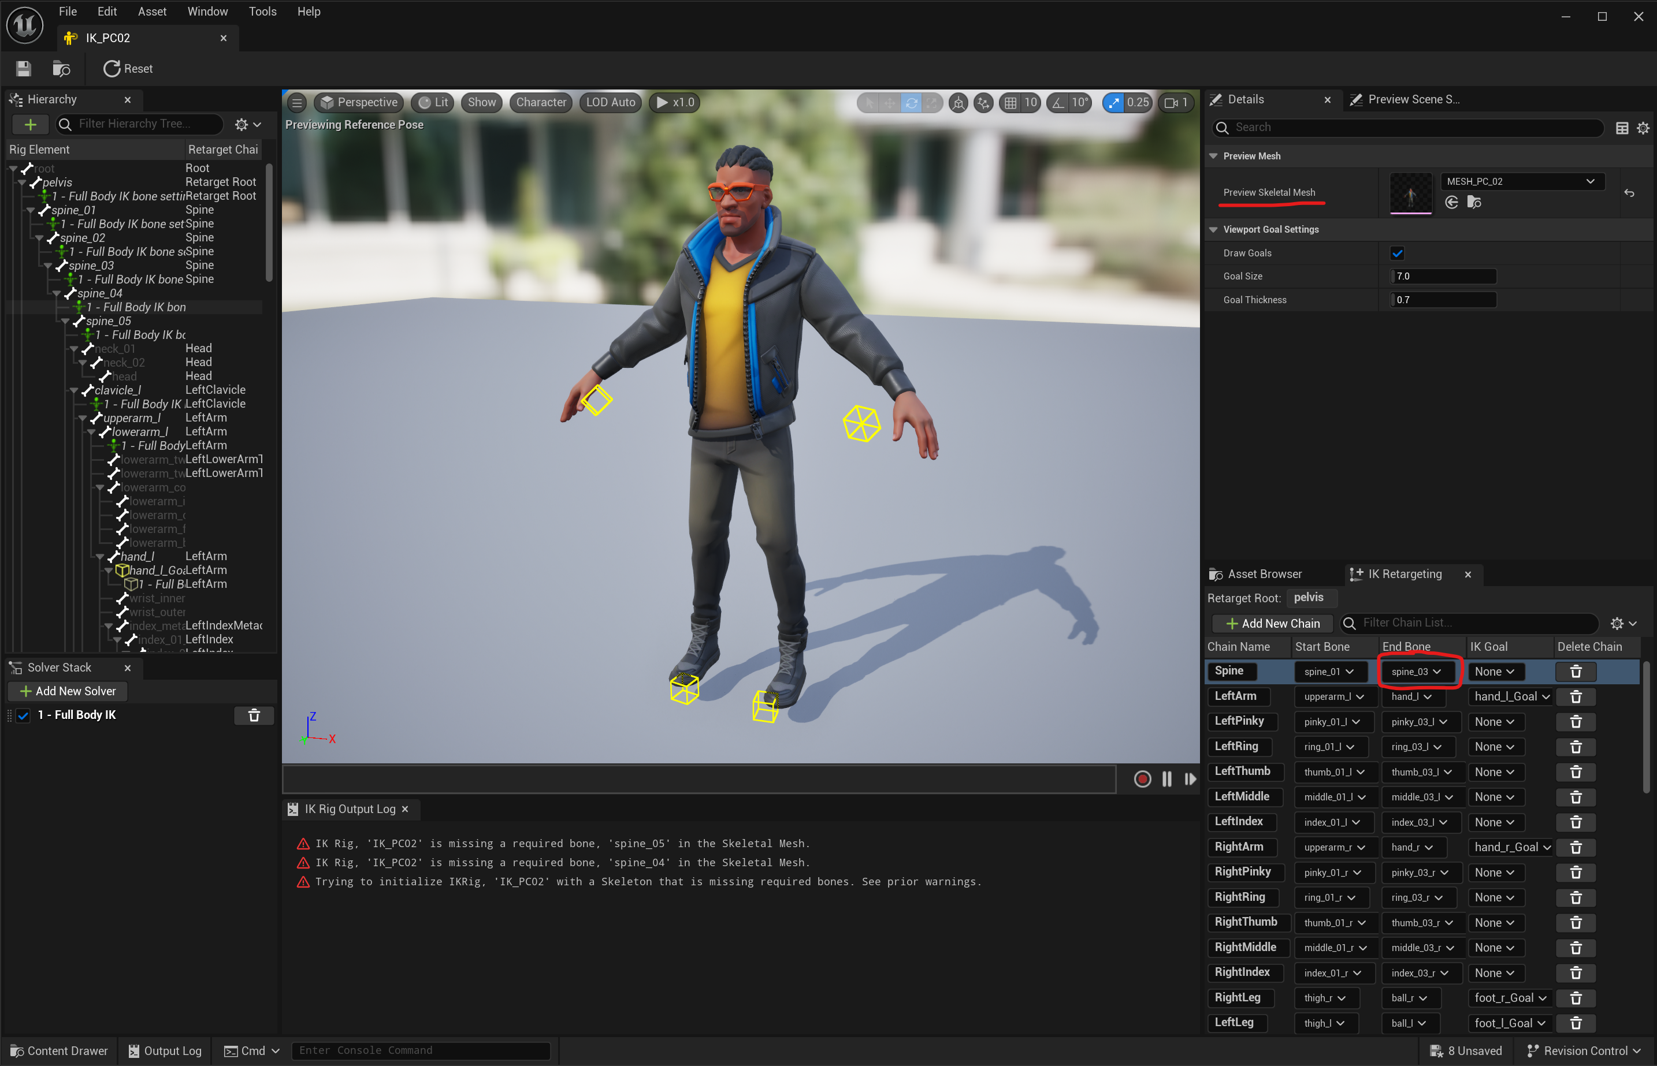Disable the Full Body IK solver checkbox
The width and height of the screenshot is (1657, 1066).
(x=24, y=715)
